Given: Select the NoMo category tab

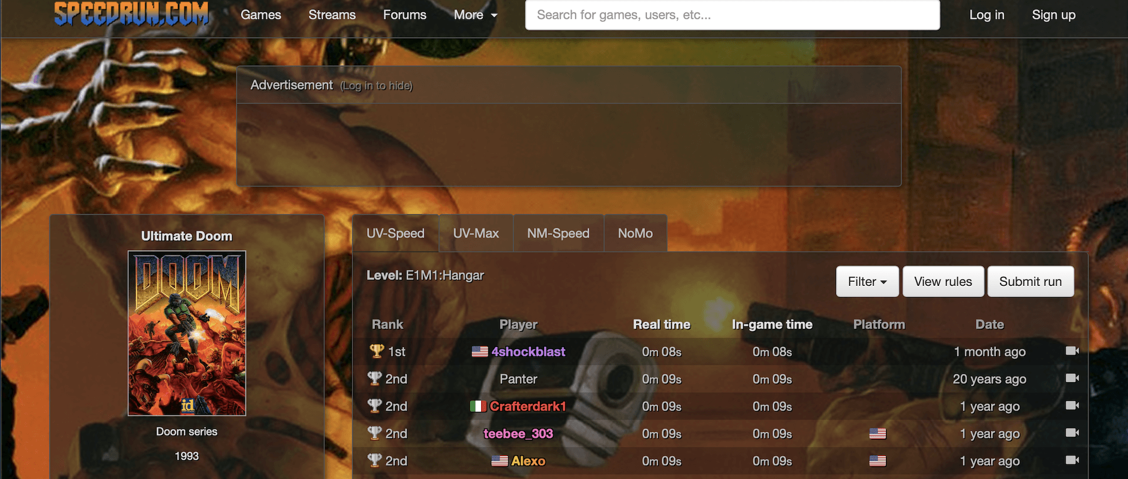Looking at the screenshot, I should (x=635, y=233).
